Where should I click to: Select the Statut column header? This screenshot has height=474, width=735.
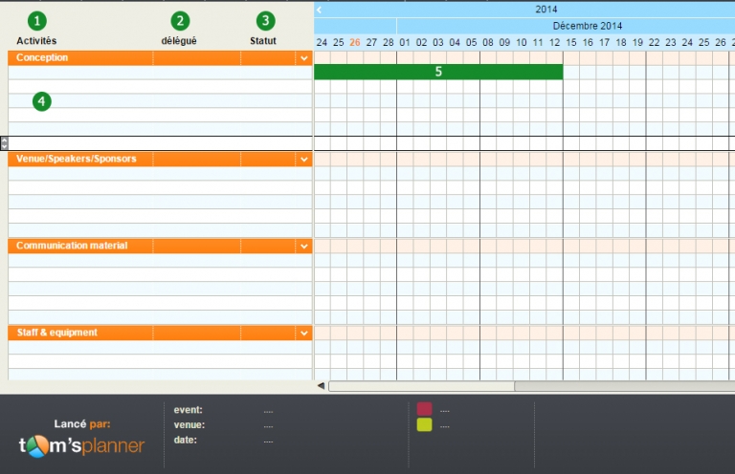(263, 41)
